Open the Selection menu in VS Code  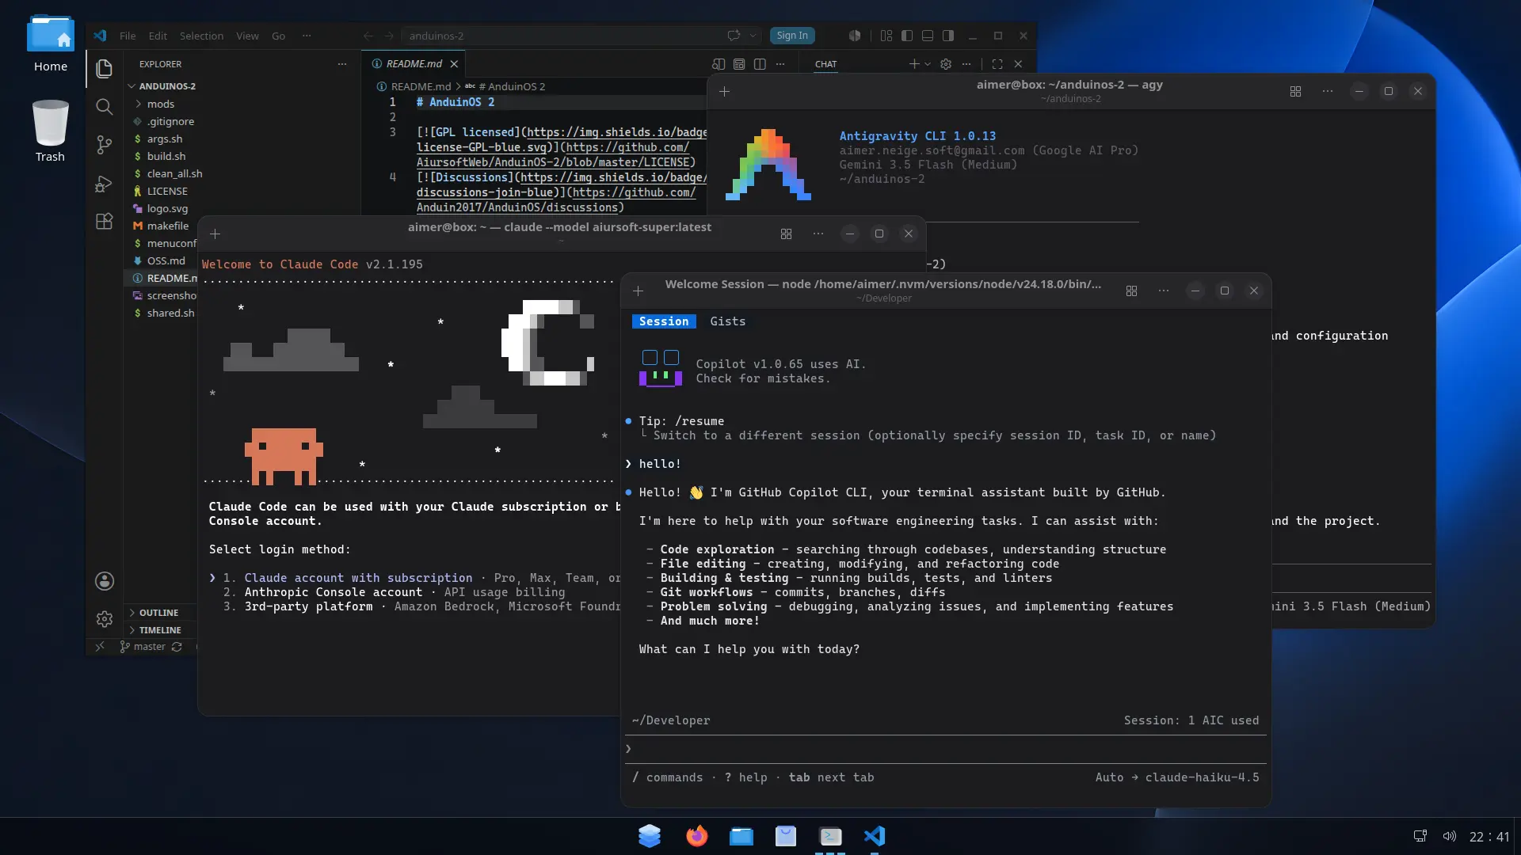pyautogui.click(x=201, y=36)
